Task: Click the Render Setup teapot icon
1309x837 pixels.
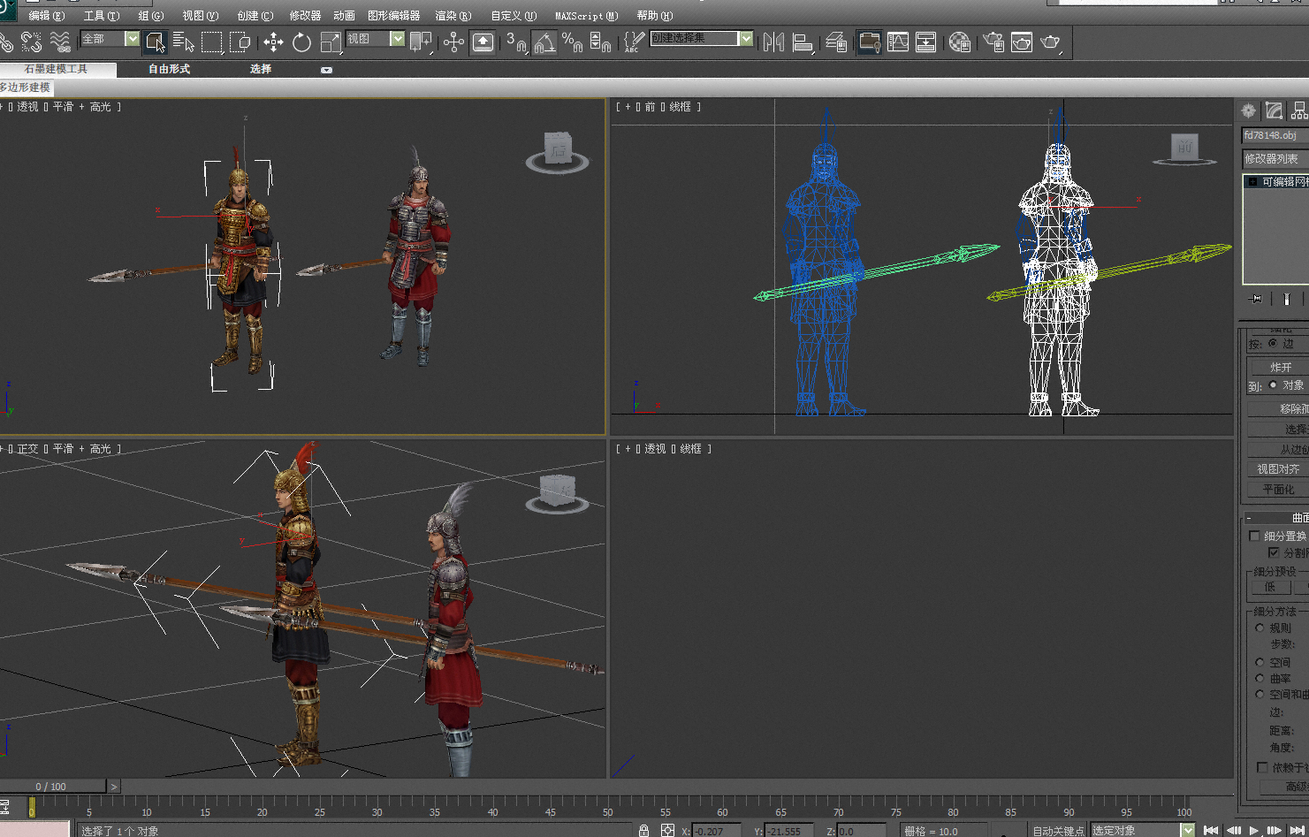Action: coord(993,42)
